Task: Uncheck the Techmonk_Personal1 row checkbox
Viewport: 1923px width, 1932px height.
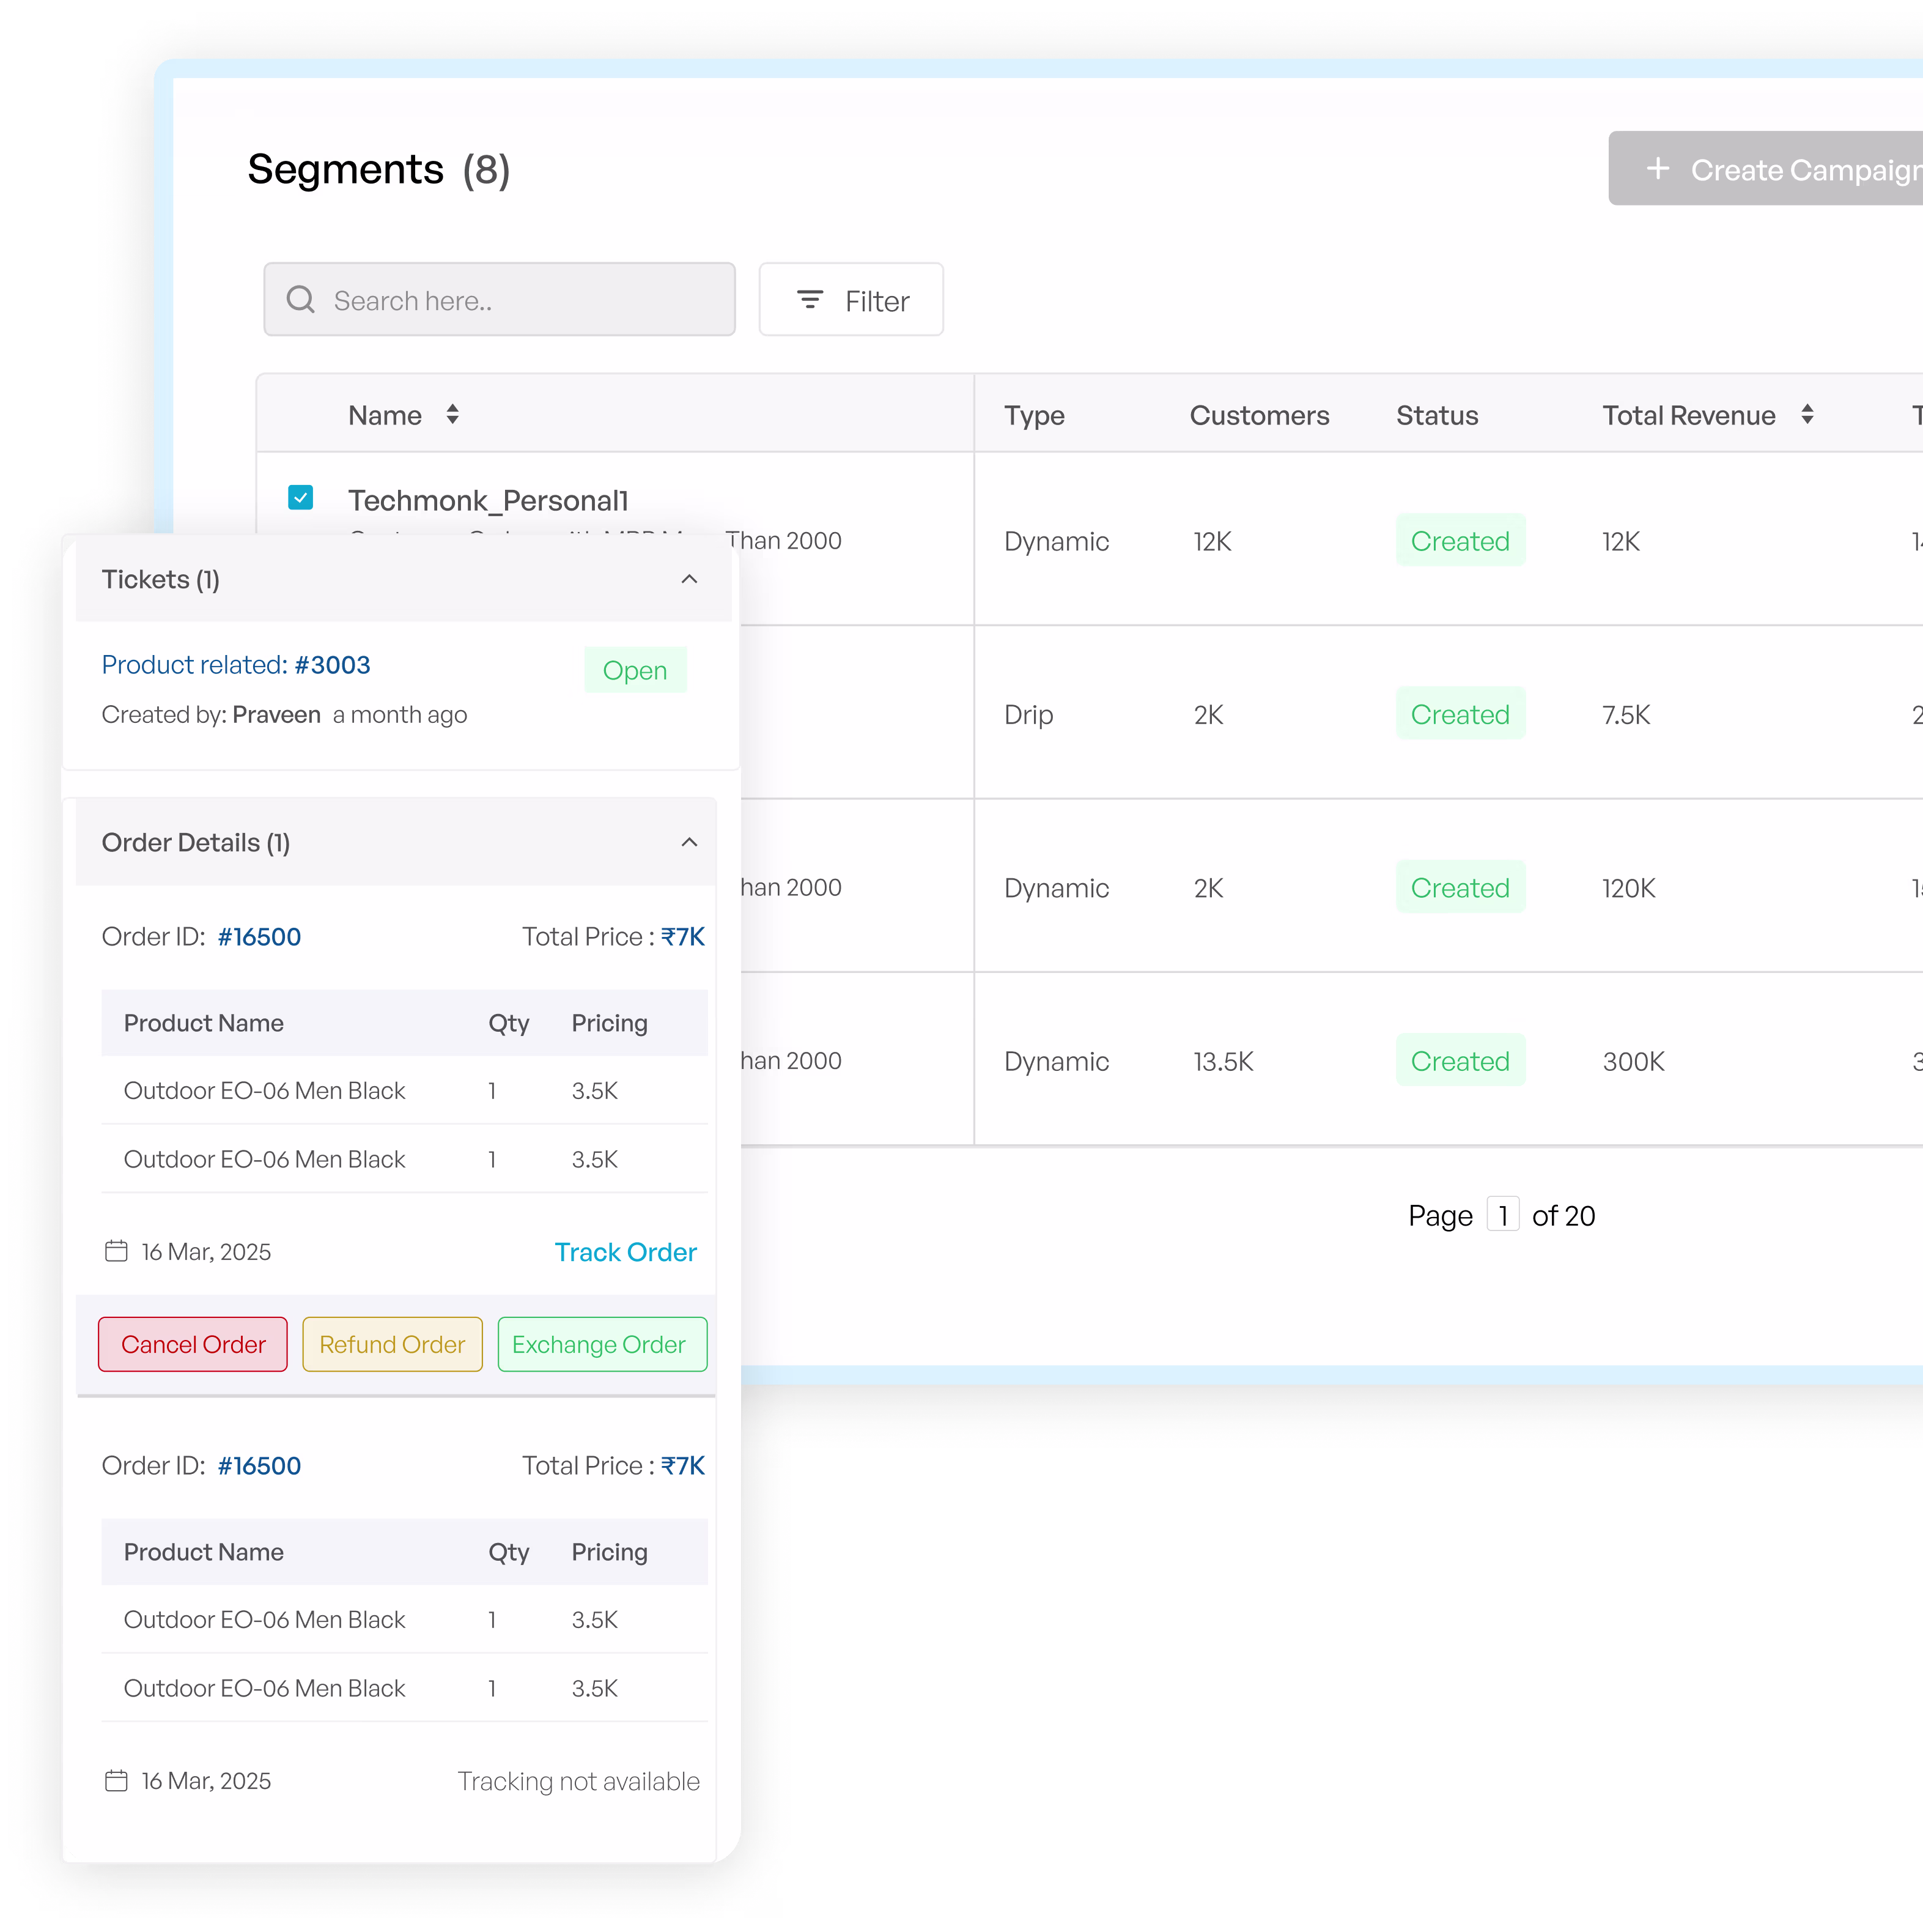Action: 300,497
